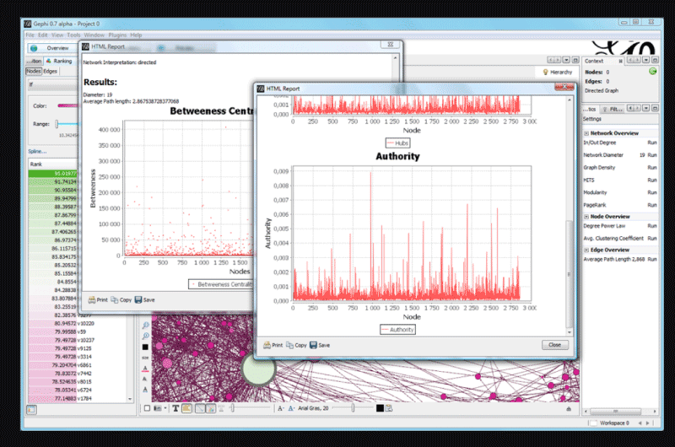Click the lower magnifier icon in graph sidebar
675x447 pixels.
[145, 336]
